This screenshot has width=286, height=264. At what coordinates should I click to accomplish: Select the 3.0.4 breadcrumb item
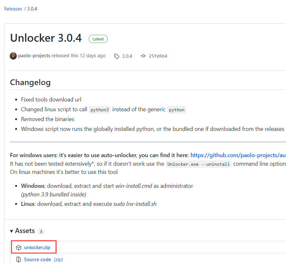pos(32,9)
